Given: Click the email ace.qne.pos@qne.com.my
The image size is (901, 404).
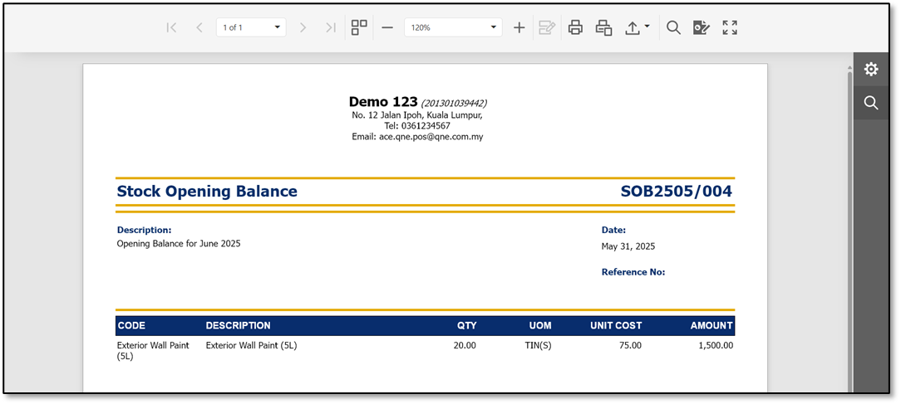Looking at the screenshot, I should point(431,137).
